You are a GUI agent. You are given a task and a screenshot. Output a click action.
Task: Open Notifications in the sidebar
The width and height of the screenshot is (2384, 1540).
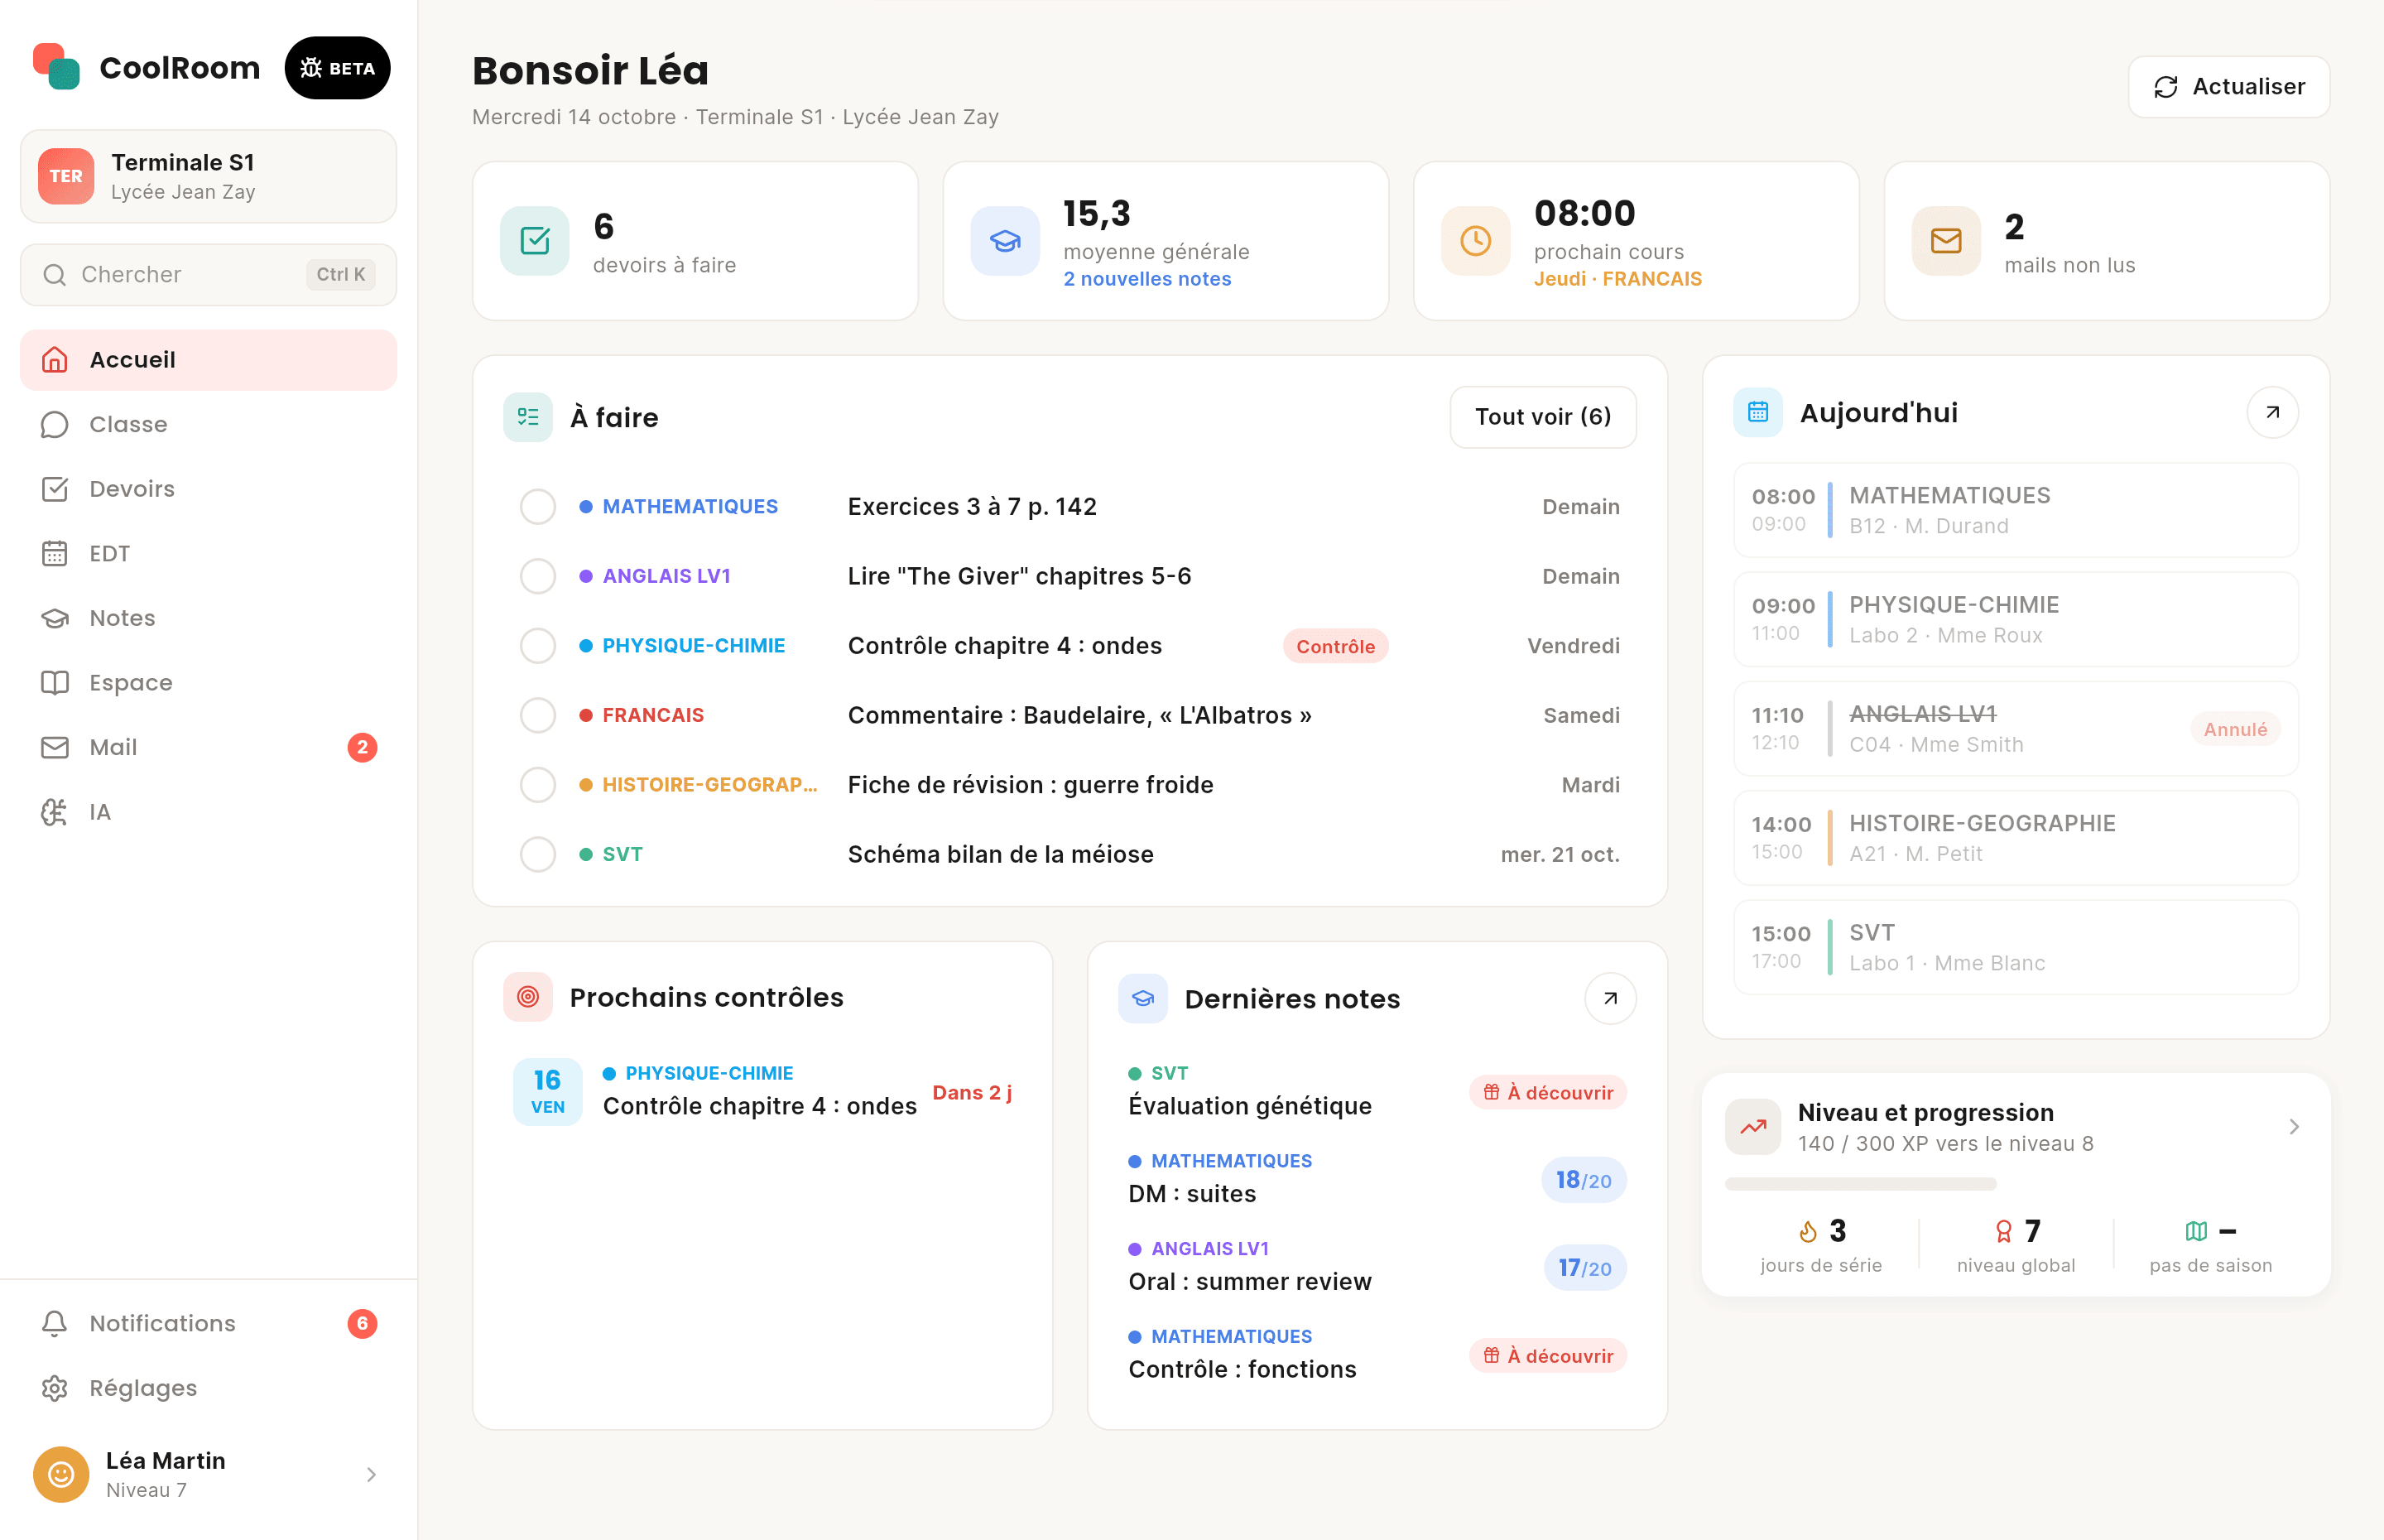pyautogui.click(x=208, y=1323)
